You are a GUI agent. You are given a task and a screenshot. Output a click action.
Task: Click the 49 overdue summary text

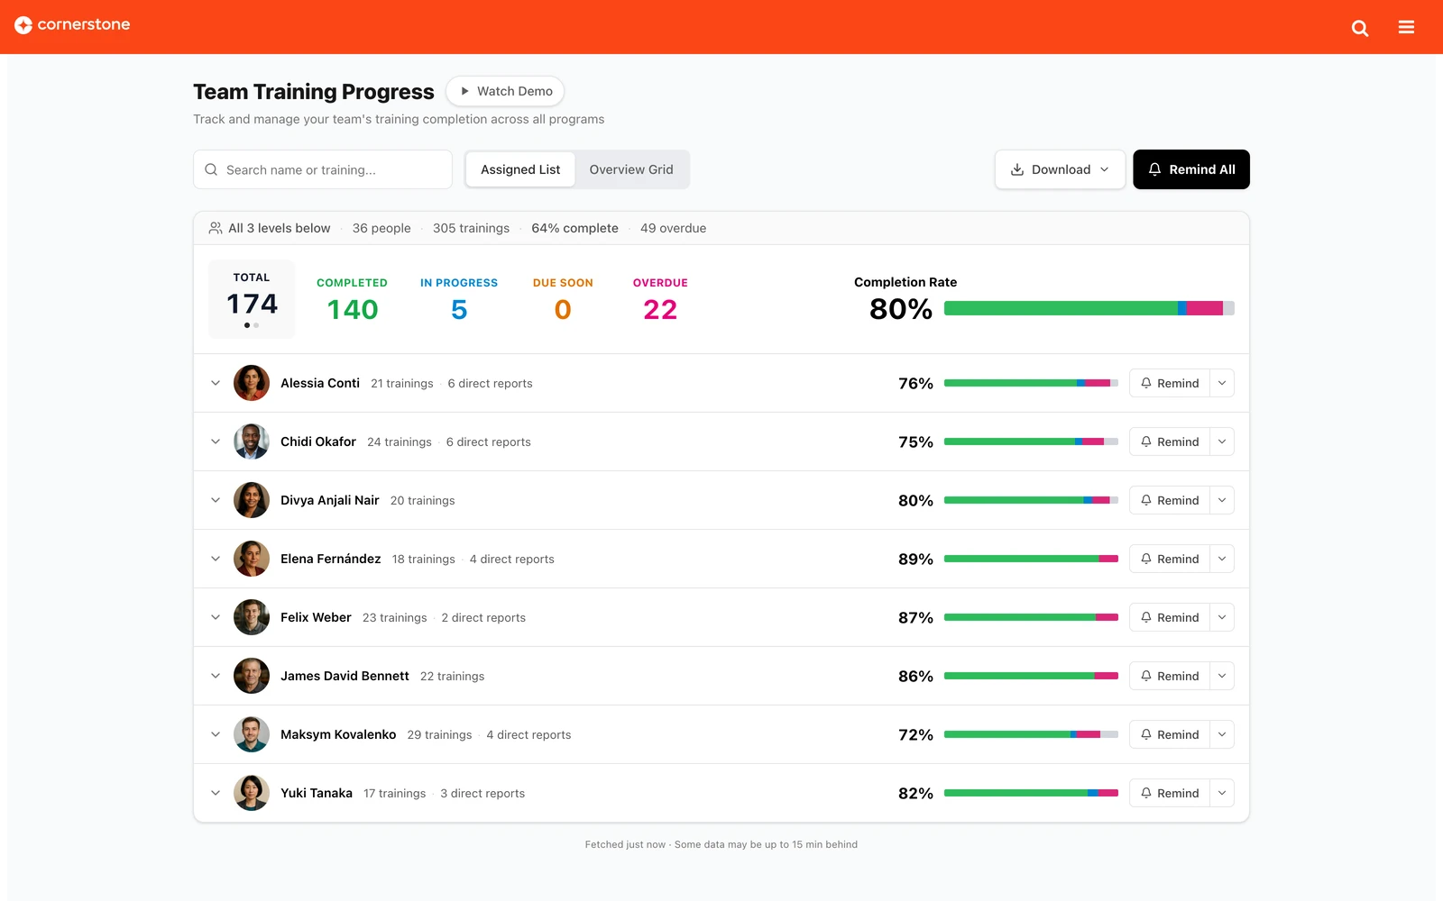tap(673, 228)
